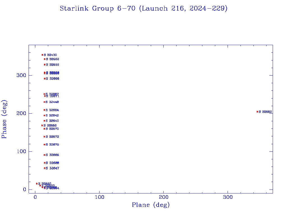Select the S 32665 data label

coord(52,155)
